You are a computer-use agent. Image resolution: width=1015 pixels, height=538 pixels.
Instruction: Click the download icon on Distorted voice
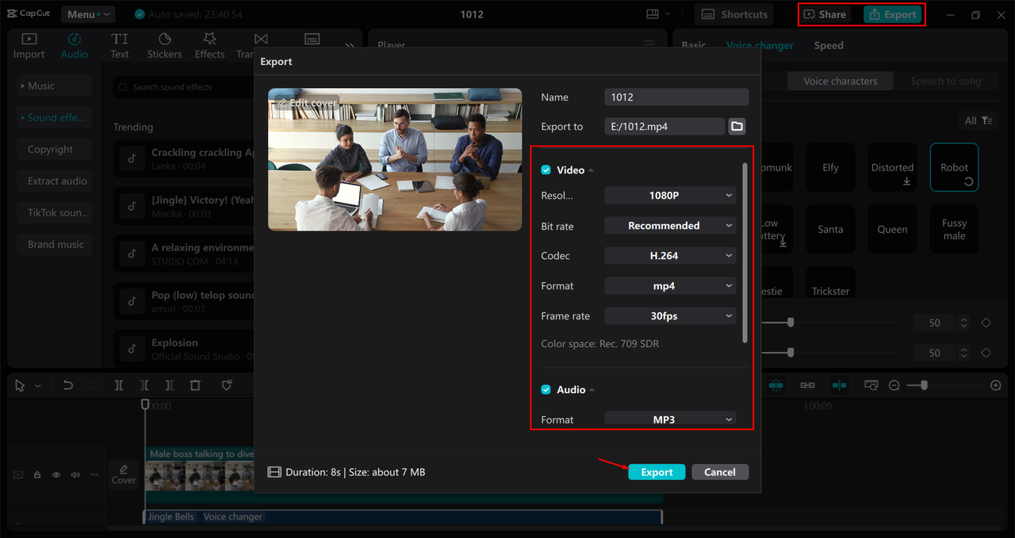906,181
